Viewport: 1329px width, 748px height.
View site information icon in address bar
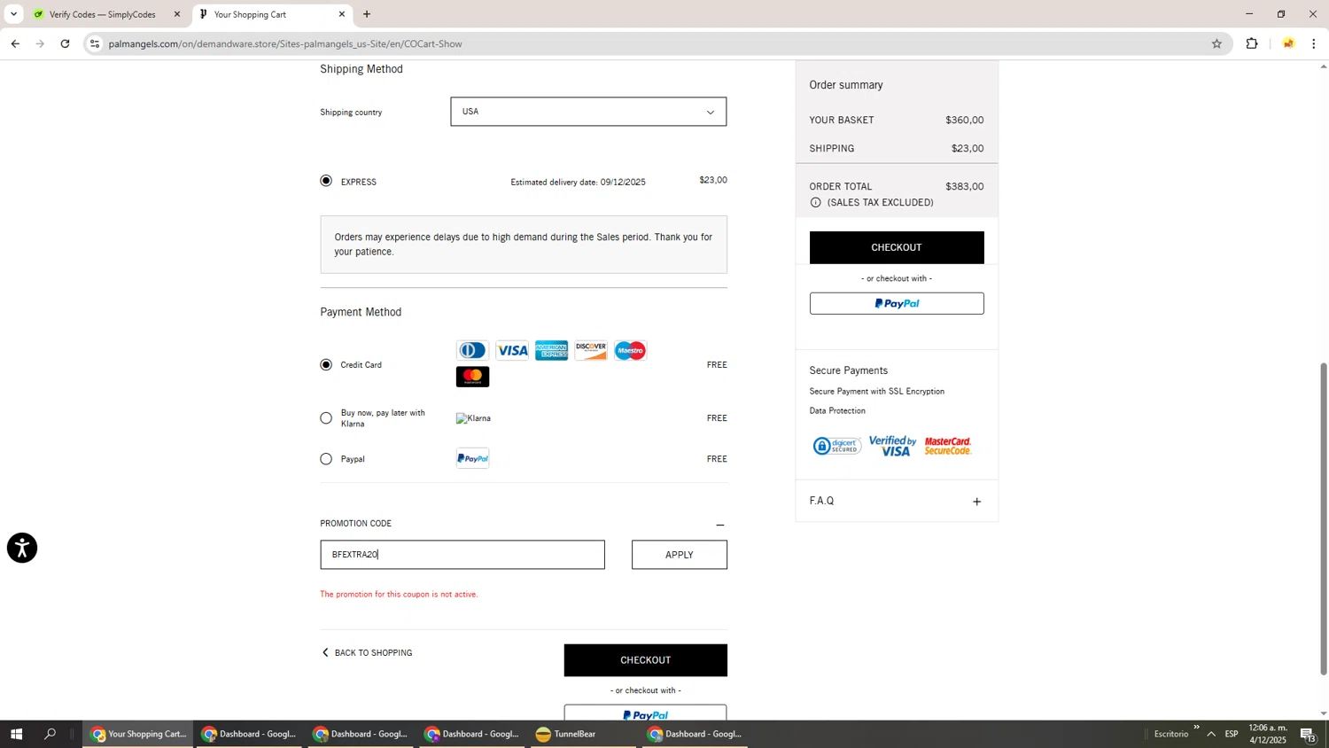[x=95, y=43]
